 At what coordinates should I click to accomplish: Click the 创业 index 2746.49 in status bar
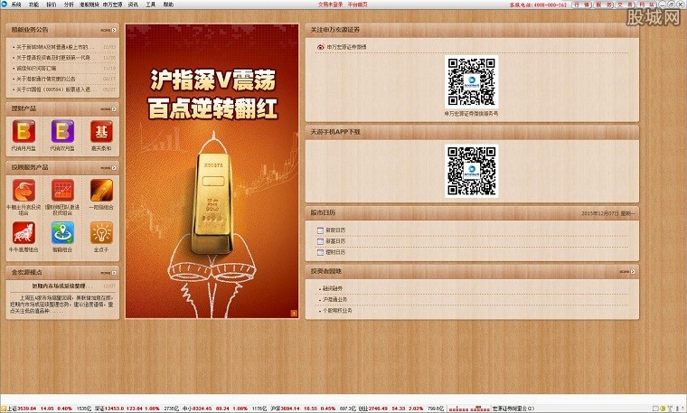[x=372, y=408]
